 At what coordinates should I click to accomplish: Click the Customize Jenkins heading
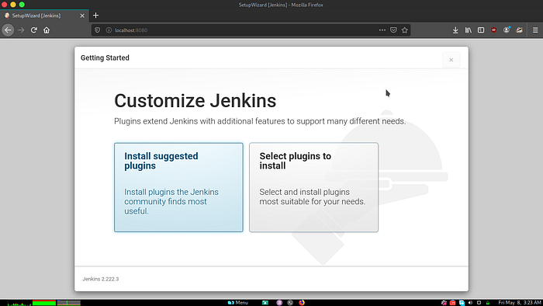click(195, 101)
